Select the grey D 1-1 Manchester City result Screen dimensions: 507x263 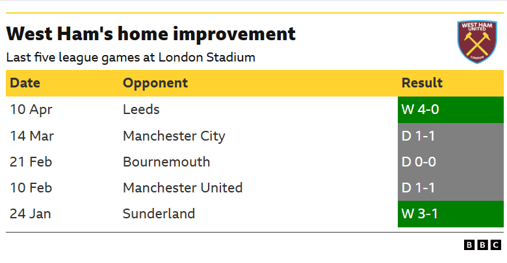pos(450,136)
